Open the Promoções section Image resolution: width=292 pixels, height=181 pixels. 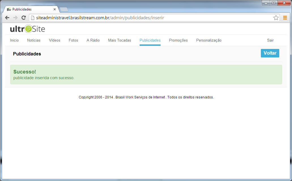178,40
